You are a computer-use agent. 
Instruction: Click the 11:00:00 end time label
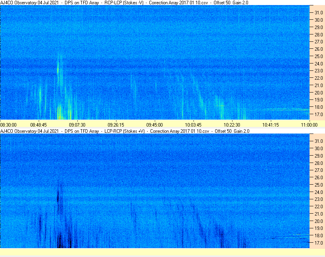point(309,125)
